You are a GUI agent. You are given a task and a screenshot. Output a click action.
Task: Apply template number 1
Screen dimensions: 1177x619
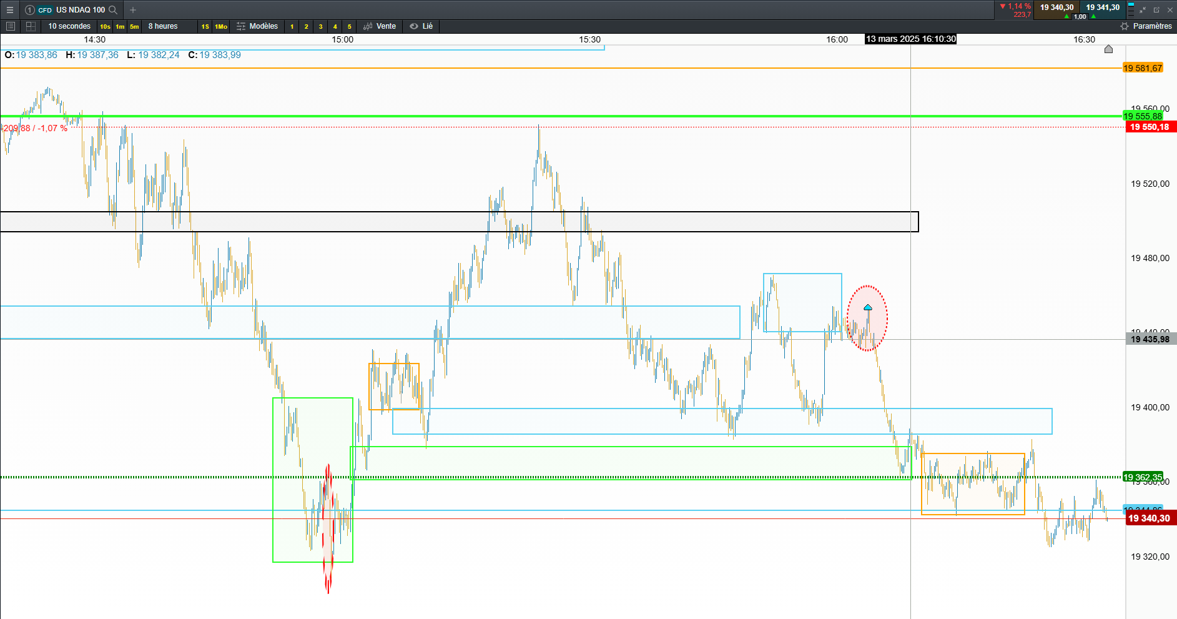(292, 26)
